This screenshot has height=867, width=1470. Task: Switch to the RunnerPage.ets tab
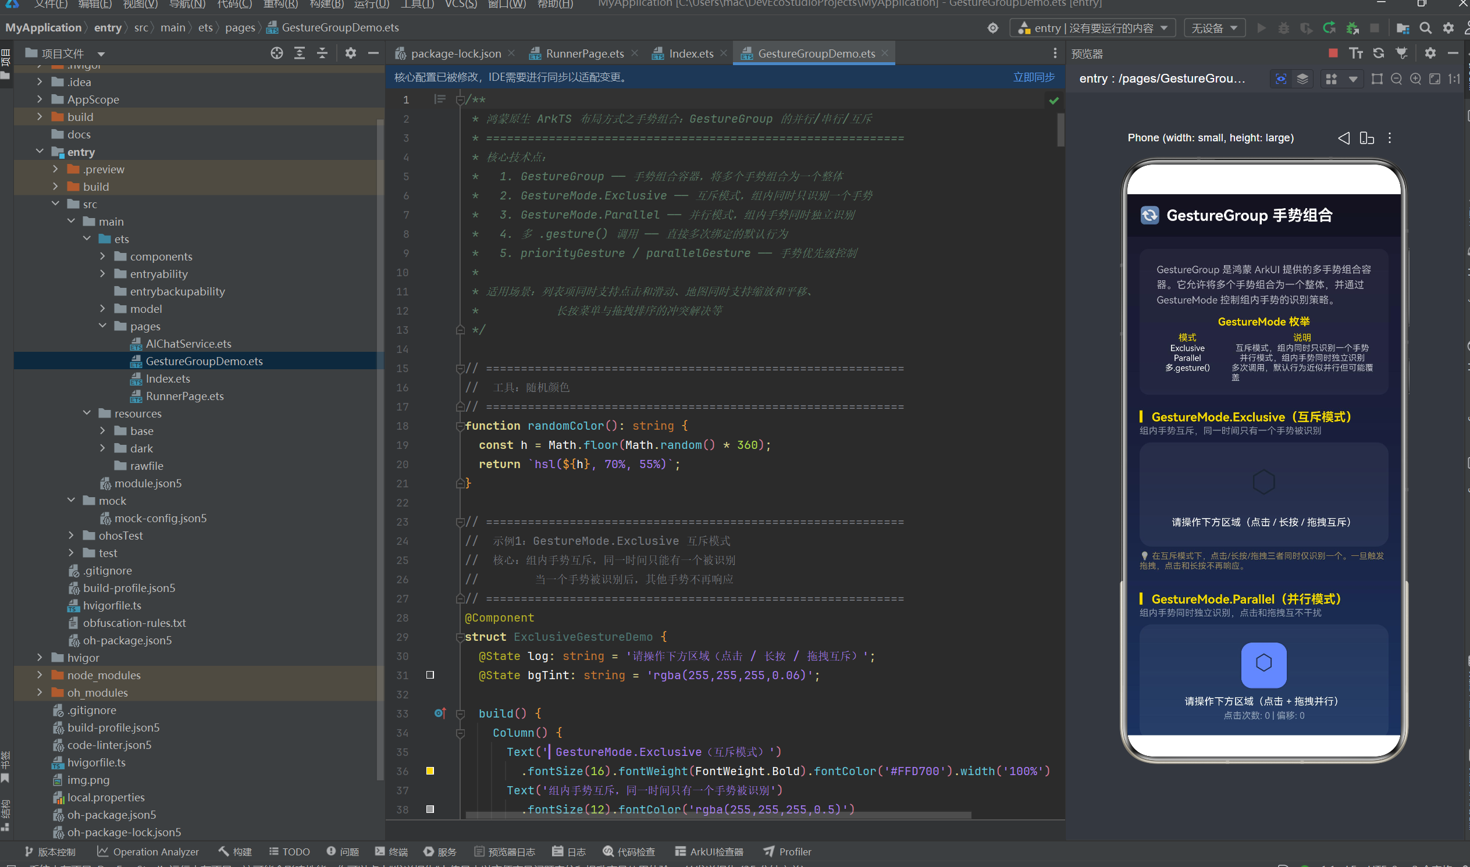pos(584,53)
